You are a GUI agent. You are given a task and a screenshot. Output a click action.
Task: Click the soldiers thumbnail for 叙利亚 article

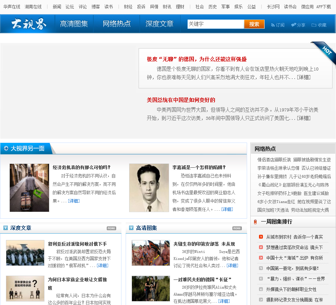25,253
